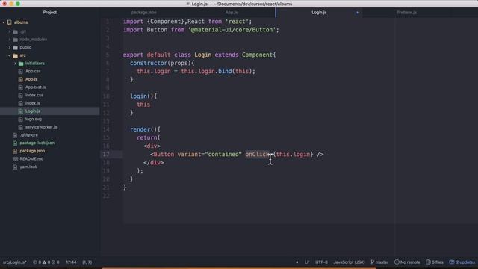Click '@material-ui/core/Button' import string
The image size is (478, 269).
pos(232,30)
